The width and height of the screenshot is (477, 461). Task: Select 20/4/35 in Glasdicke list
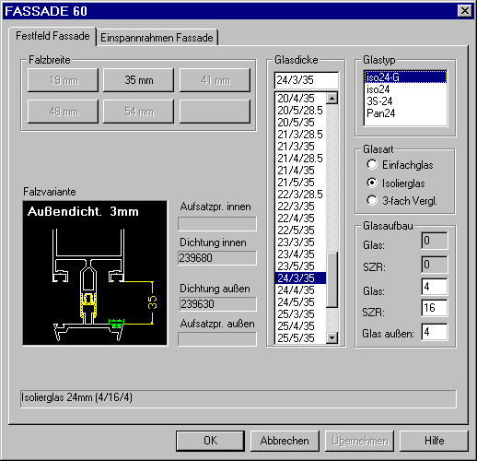click(x=300, y=99)
